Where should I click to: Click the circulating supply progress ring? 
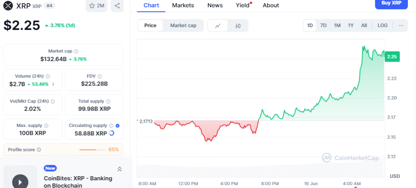[112, 133]
